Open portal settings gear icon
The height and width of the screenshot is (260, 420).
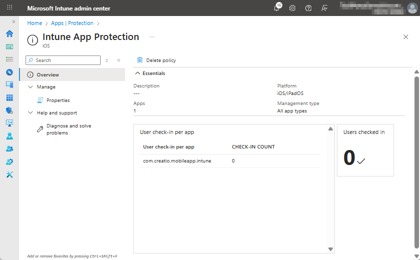pyautogui.click(x=292, y=8)
